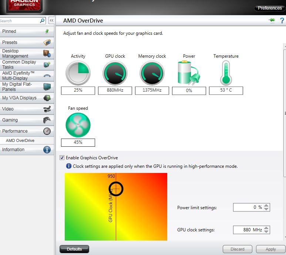Screen dimensions: 286x255
Task: Open the Presets section
Action: pos(27,42)
